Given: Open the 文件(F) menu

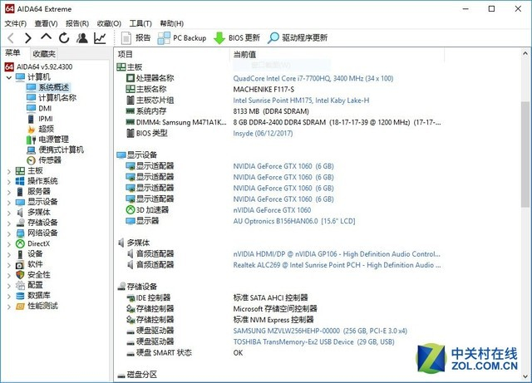Looking at the screenshot, I should (x=16, y=23).
